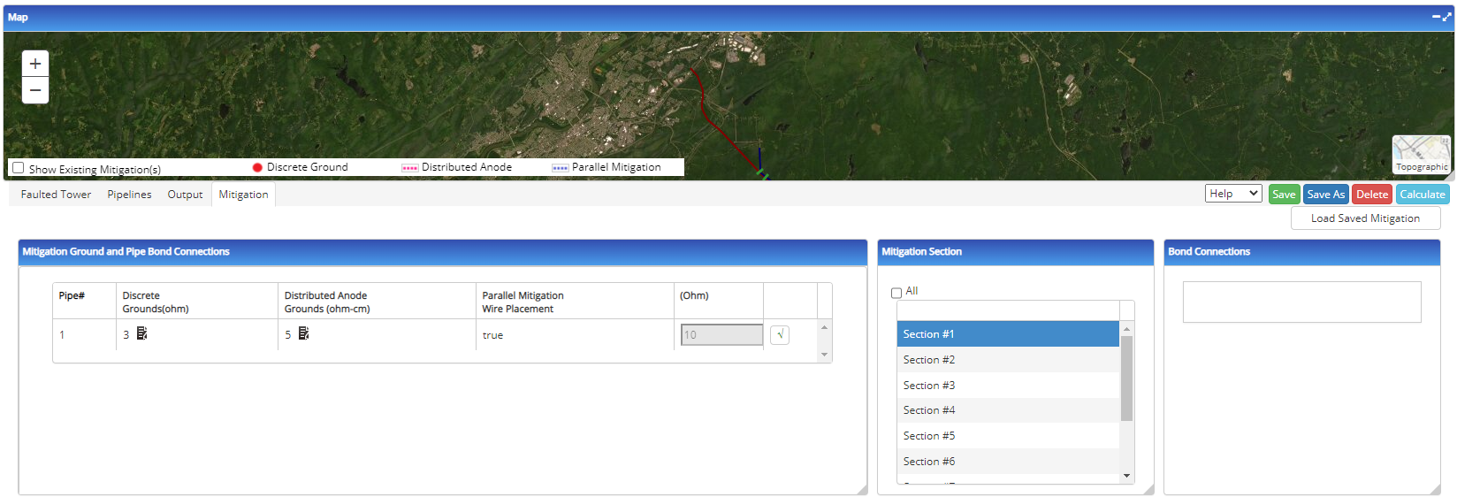Screen dimensions: 1457x497
Task: Expand the Map panel to fullscreen
Action: pos(1446,17)
